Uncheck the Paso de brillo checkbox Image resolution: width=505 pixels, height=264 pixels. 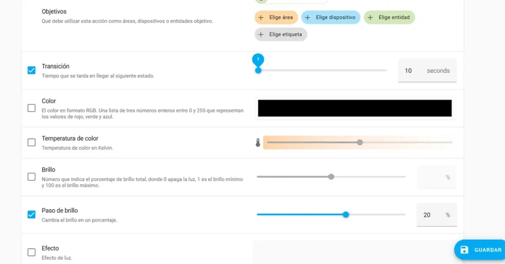32,214
